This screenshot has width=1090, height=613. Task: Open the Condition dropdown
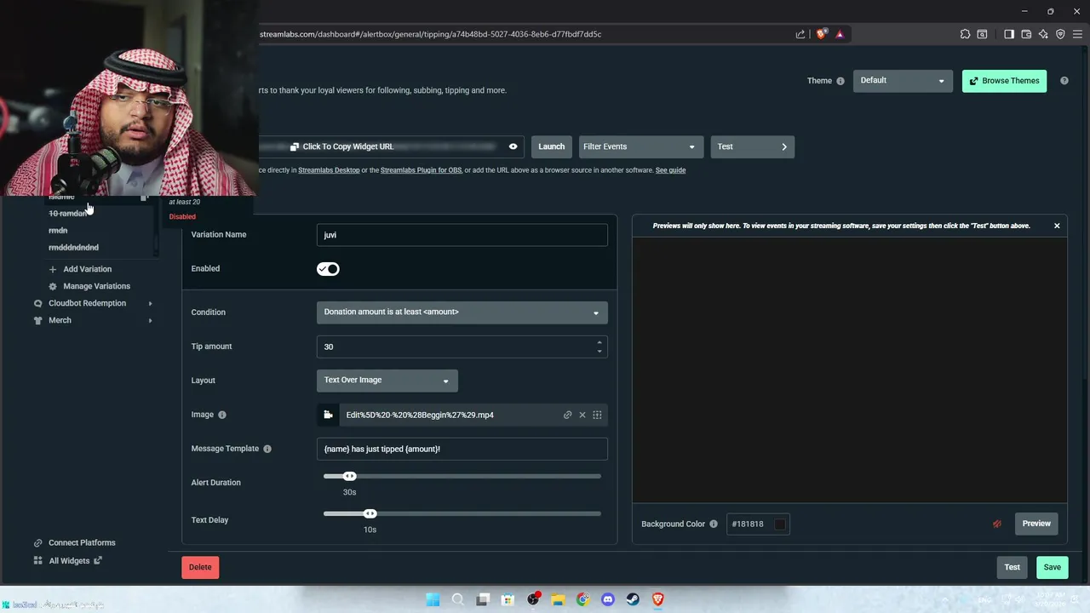point(462,312)
